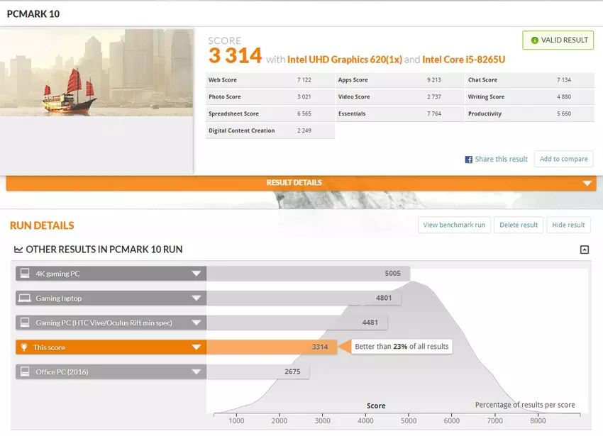Click the monitor icon for Gaming PC min spec
Screen dimensions: 603x436
pos(25,323)
